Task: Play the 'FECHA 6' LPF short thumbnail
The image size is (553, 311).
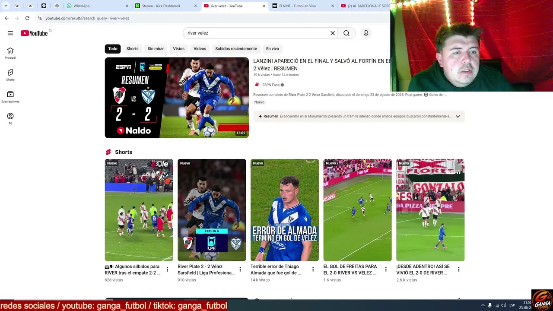Action: [212, 210]
